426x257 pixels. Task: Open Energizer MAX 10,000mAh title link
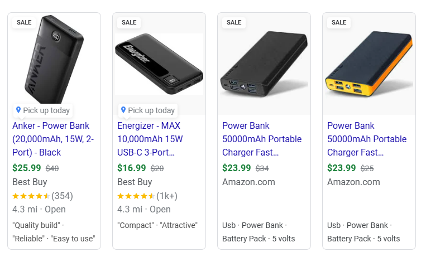coord(150,139)
